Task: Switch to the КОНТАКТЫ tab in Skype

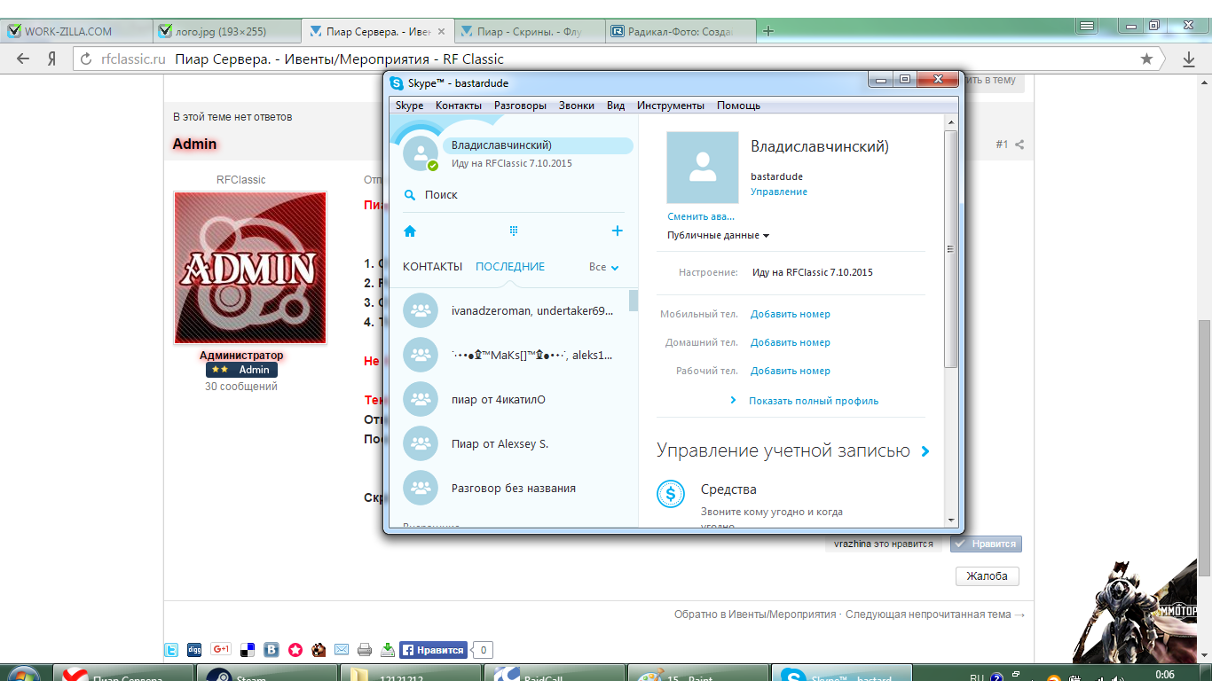Action: 433,267
